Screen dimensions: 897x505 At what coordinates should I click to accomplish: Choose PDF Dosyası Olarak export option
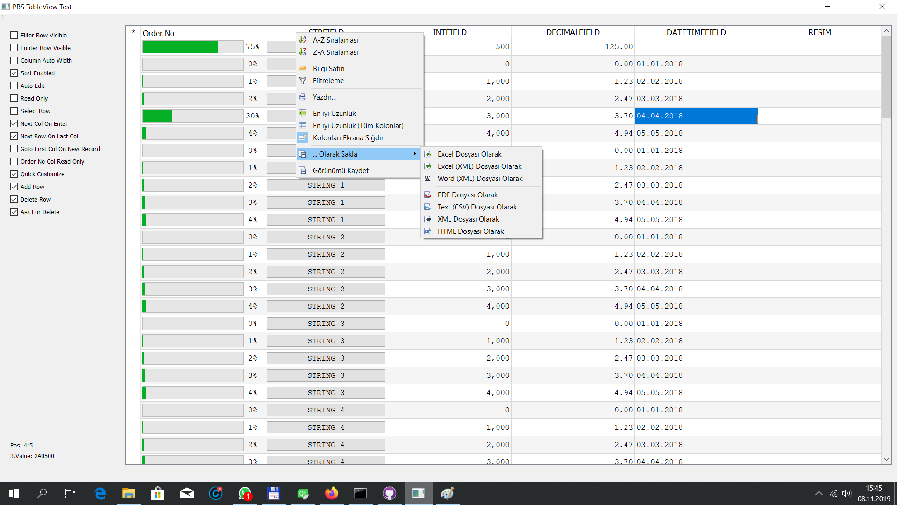pos(482,195)
